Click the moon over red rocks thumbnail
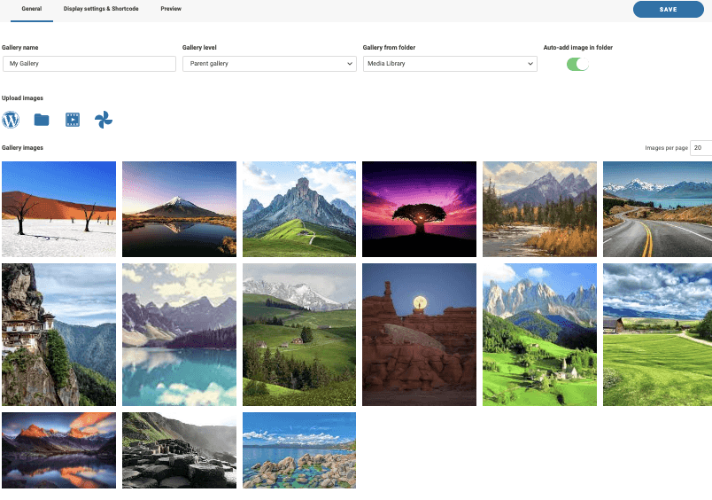Image resolution: width=712 pixels, height=500 pixels. click(419, 334)
